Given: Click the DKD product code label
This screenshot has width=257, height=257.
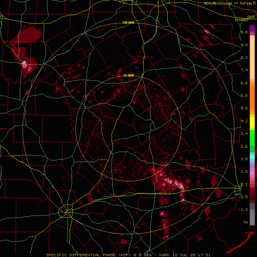Looking at the screenshot, I should pos(251,17).
